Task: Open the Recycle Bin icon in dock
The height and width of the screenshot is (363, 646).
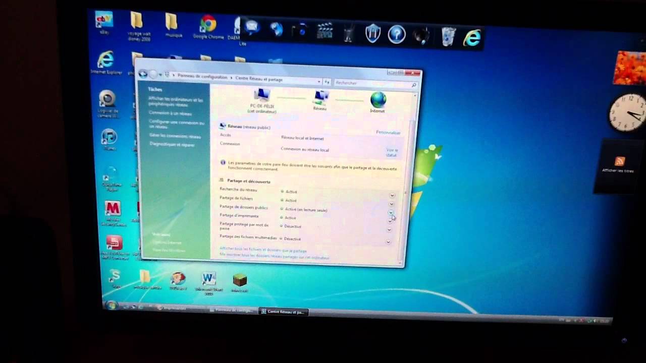Action: pos(448,37)
